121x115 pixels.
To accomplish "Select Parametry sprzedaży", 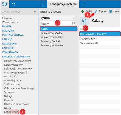I will pos(52,37).
